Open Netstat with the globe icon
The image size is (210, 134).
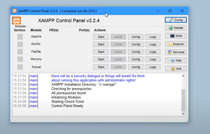point(176,28)
